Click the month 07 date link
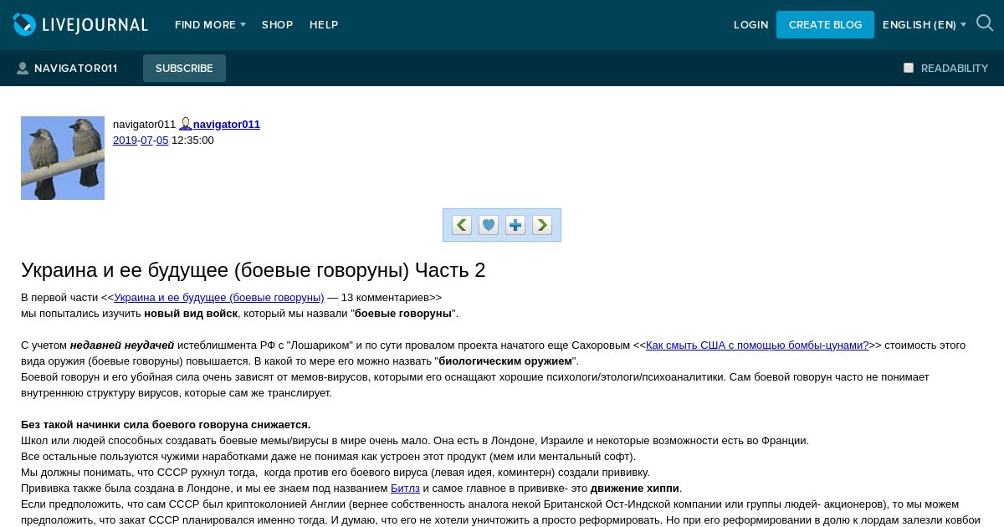Viewport: 1004px width, 527px height. click(x=146, y=140)
